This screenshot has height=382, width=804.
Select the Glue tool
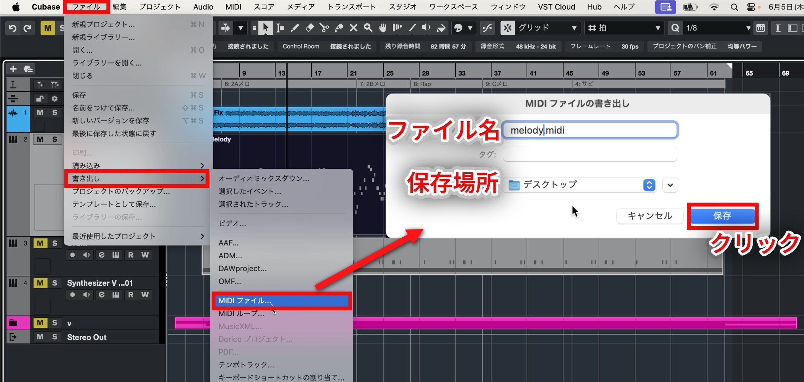[339, 28]
